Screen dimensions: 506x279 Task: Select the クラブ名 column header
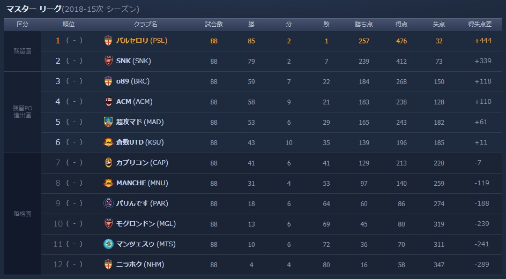146,24
